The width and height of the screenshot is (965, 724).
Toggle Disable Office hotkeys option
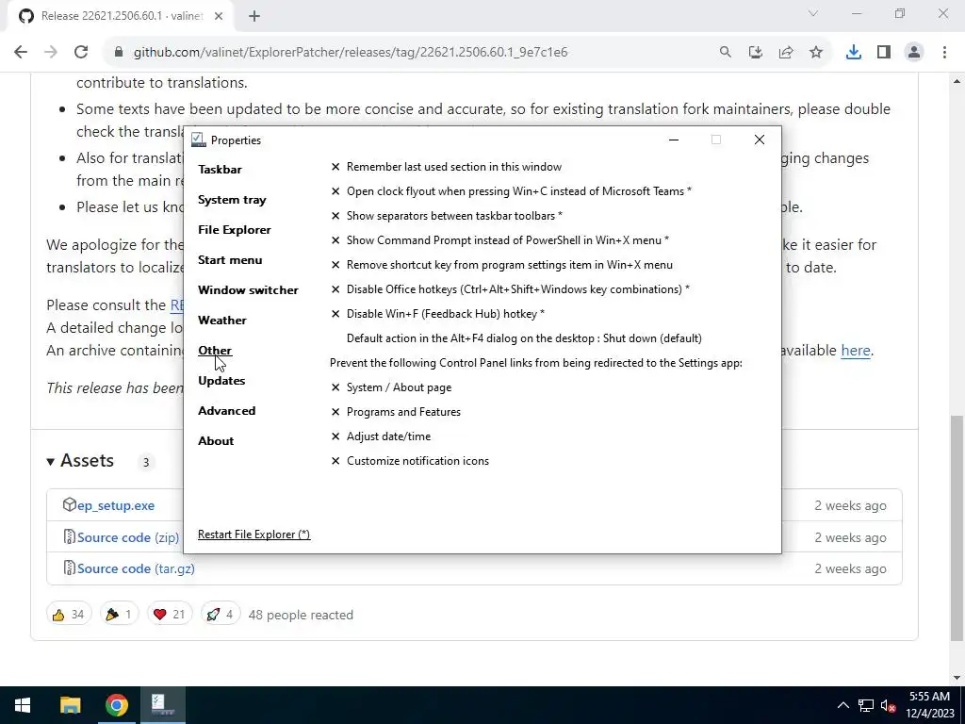(x=510, y=289)
